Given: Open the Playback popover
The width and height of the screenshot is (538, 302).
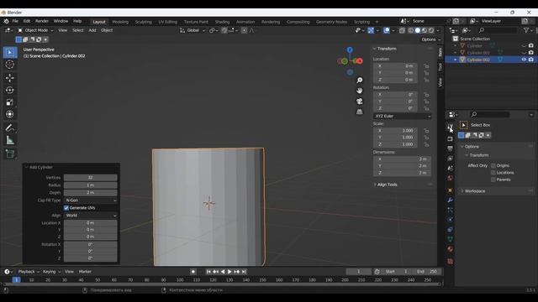Looking at the screenshot, I should 29,272.
